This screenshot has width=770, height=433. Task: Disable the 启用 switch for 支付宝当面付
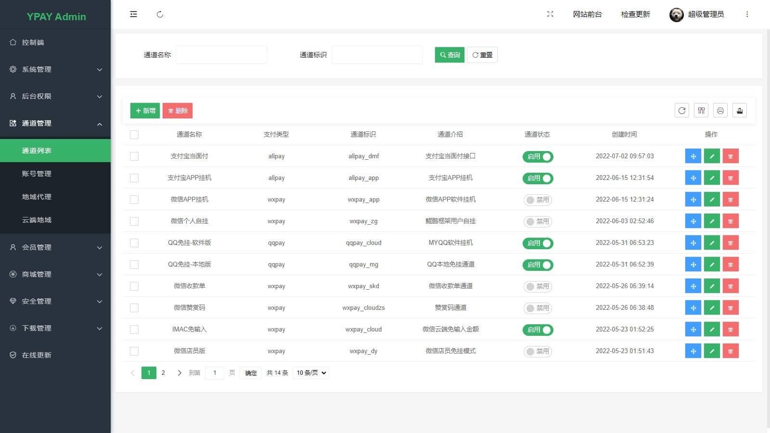(538, 156)
